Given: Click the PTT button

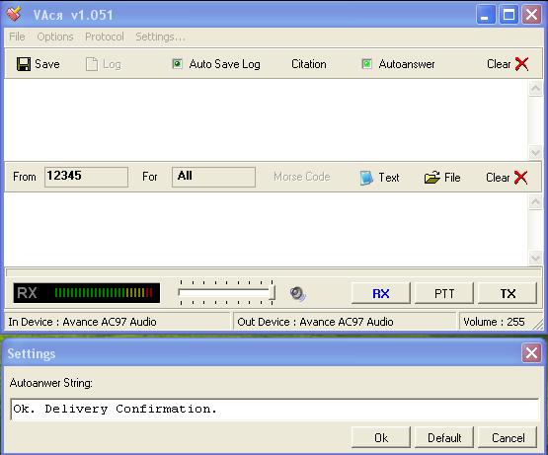Looking at the screenshot, I should 444,293.
